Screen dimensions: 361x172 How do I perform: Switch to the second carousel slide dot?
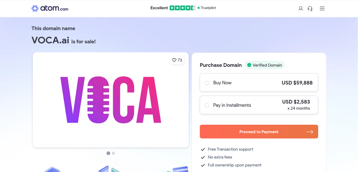pyautogui.click(x=113, y=153)
